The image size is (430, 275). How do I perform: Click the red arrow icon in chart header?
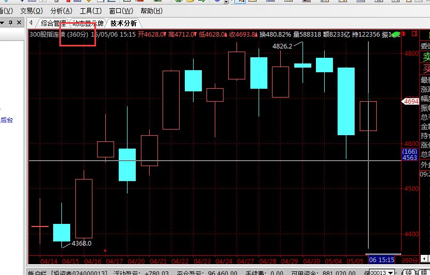[405, 35]
